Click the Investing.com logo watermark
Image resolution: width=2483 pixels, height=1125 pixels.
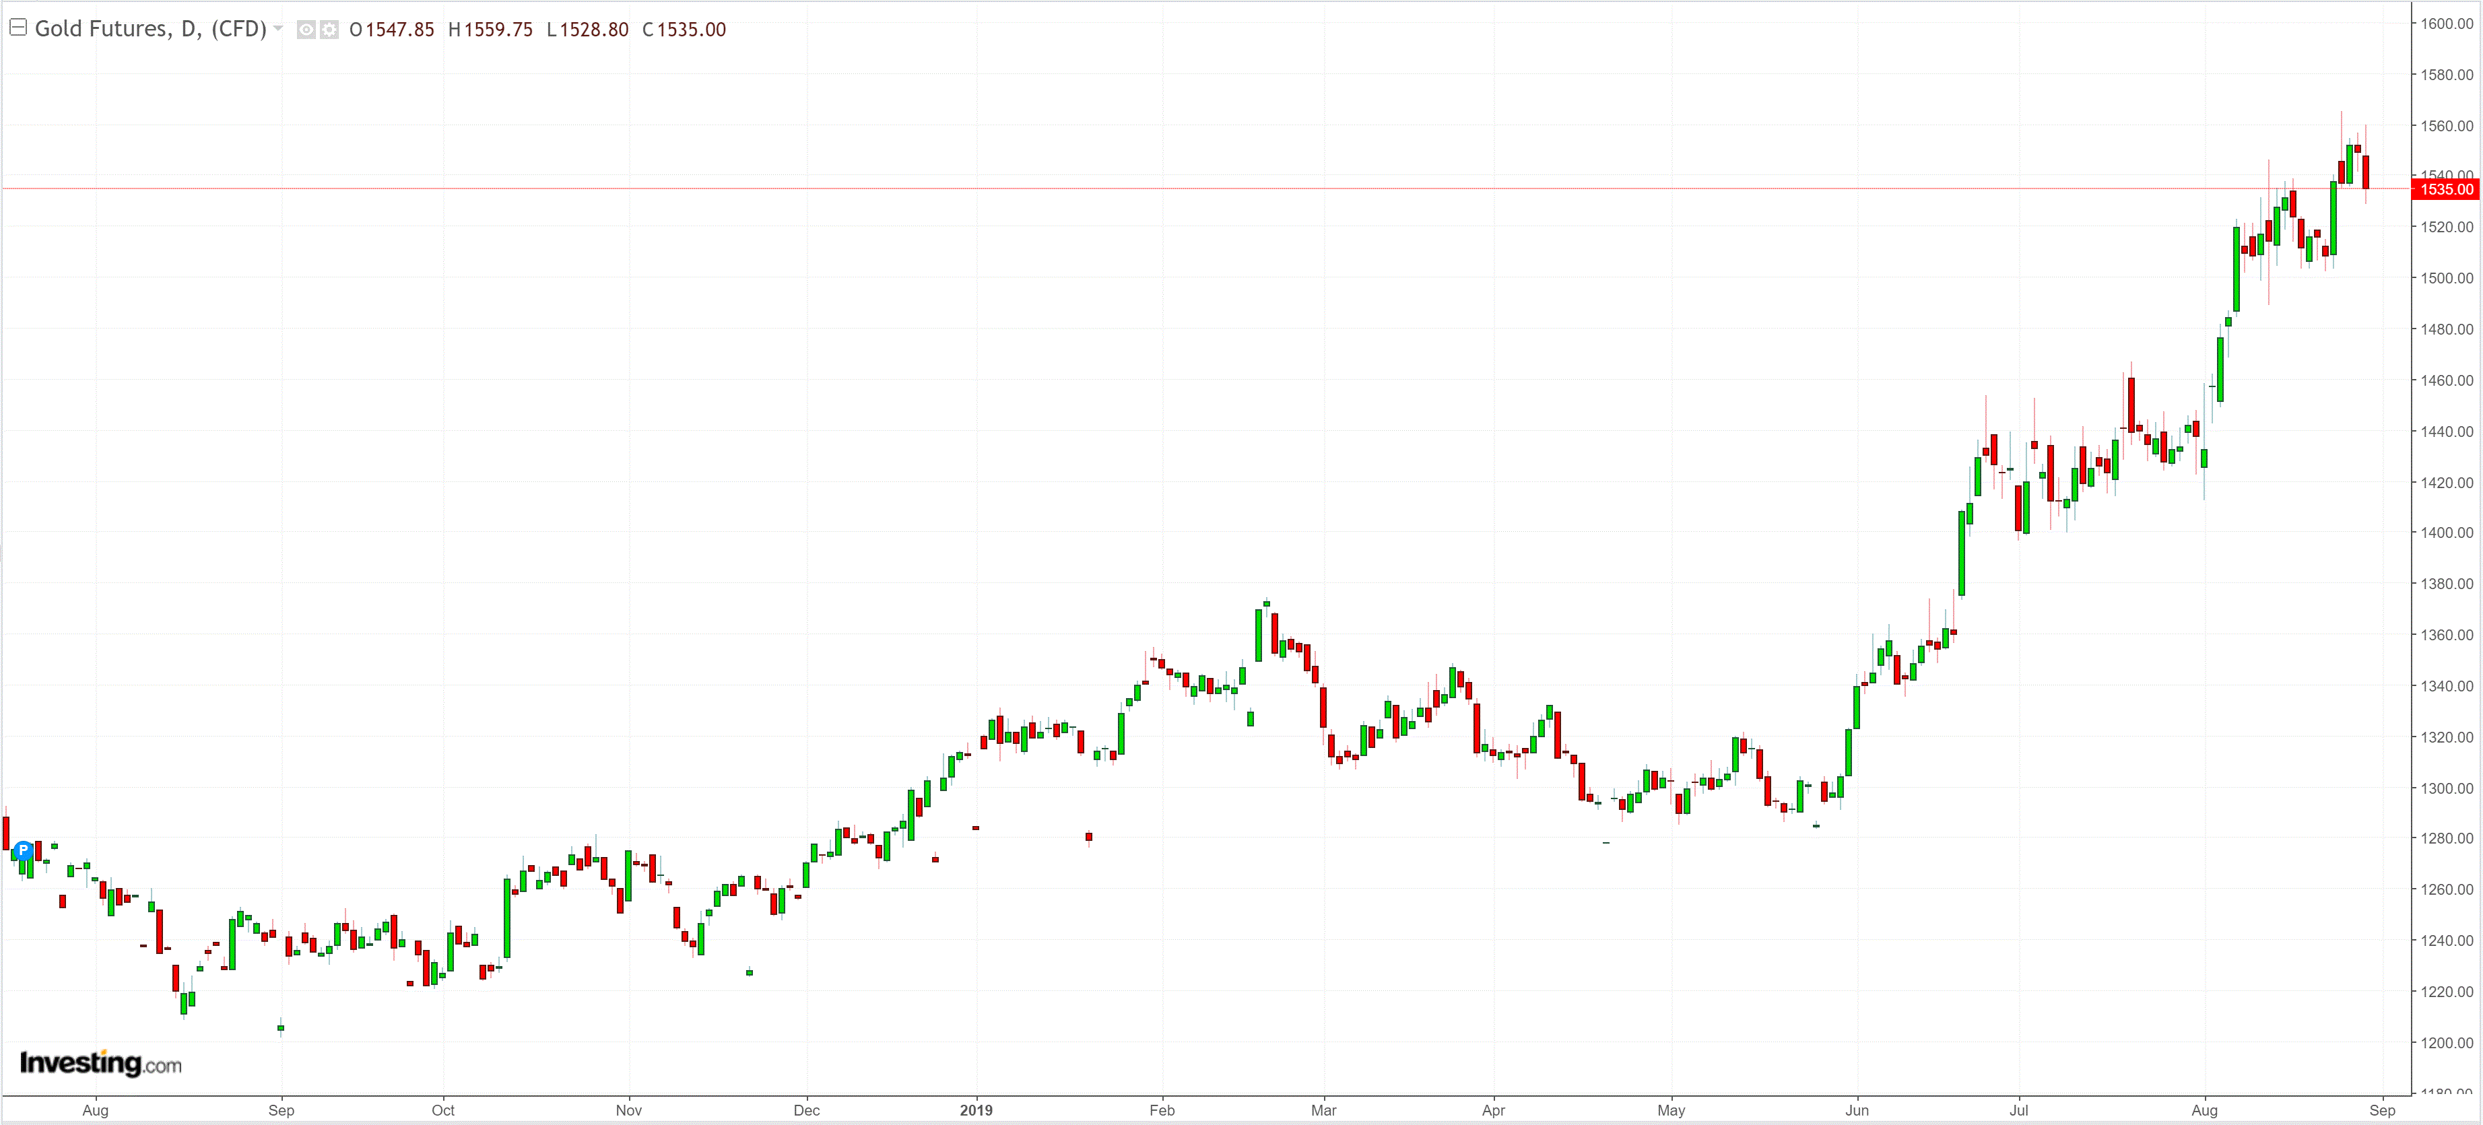tap(100, 1063)
